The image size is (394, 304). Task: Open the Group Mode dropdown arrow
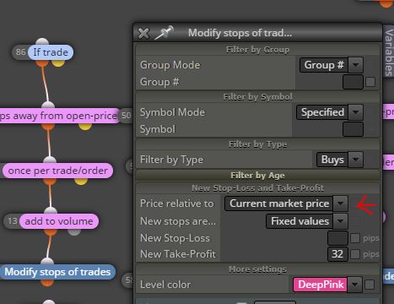[x=355, y=65]
